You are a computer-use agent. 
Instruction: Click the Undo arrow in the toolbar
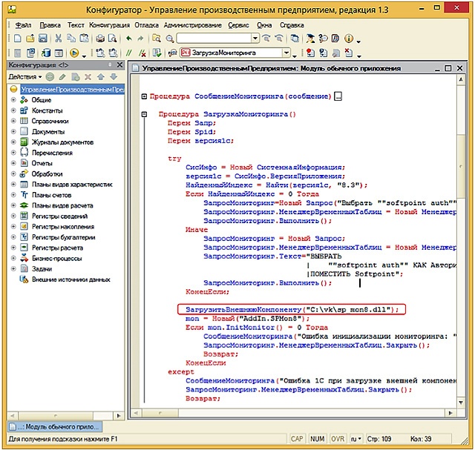(x=129, y=38)
